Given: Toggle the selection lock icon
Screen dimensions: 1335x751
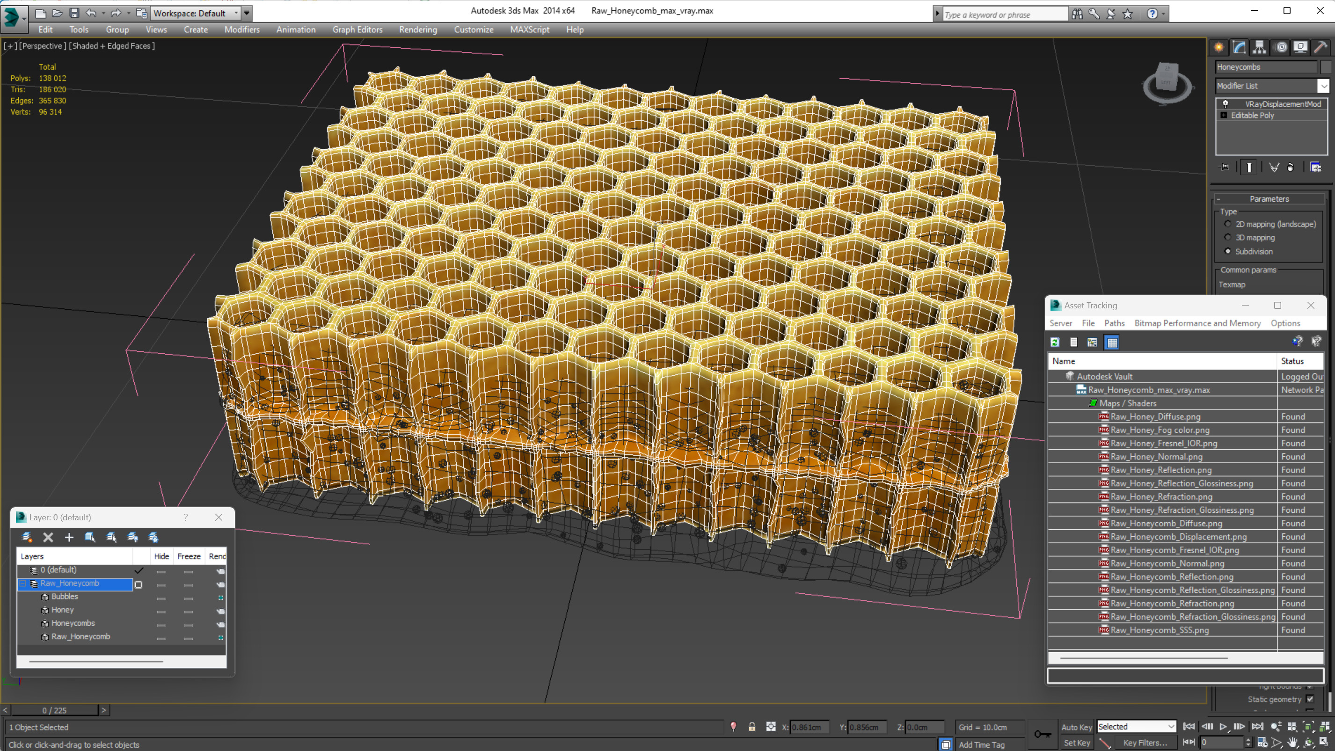Looking at the screenshot, I should (x=752, y=727).
